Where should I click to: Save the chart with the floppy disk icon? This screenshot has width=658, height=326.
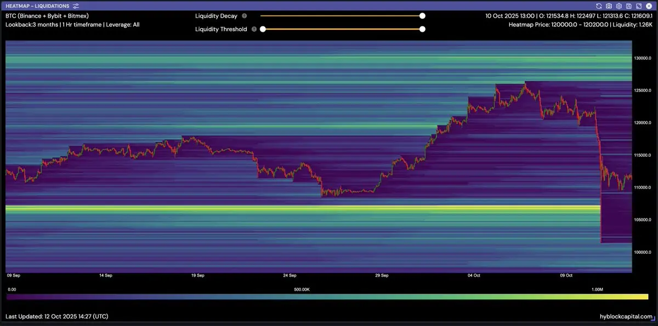(x=628, y=5)
